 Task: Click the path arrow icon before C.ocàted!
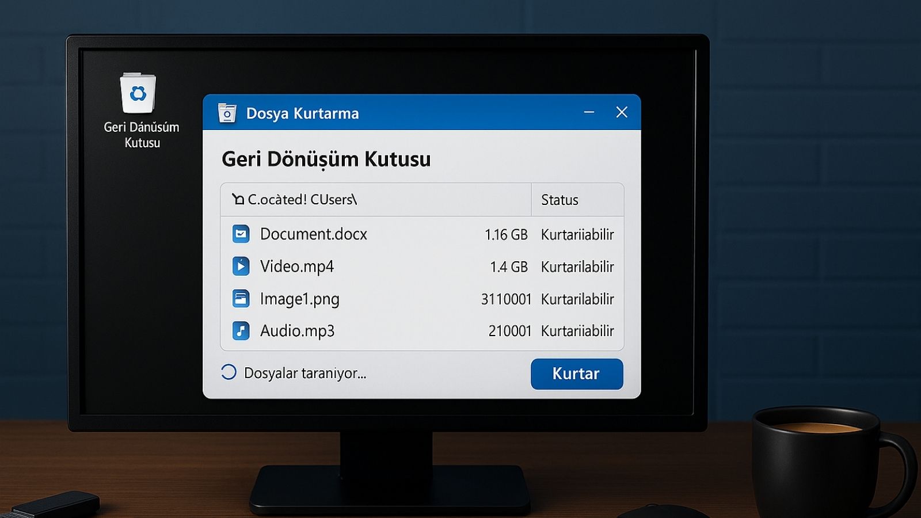coord(238,200)
